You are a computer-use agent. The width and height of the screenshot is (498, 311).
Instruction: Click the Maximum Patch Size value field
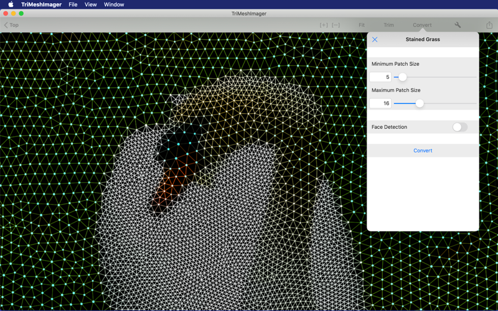(380, 103)
